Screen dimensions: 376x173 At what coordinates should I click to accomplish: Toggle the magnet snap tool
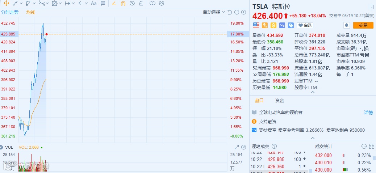[123, 3]
